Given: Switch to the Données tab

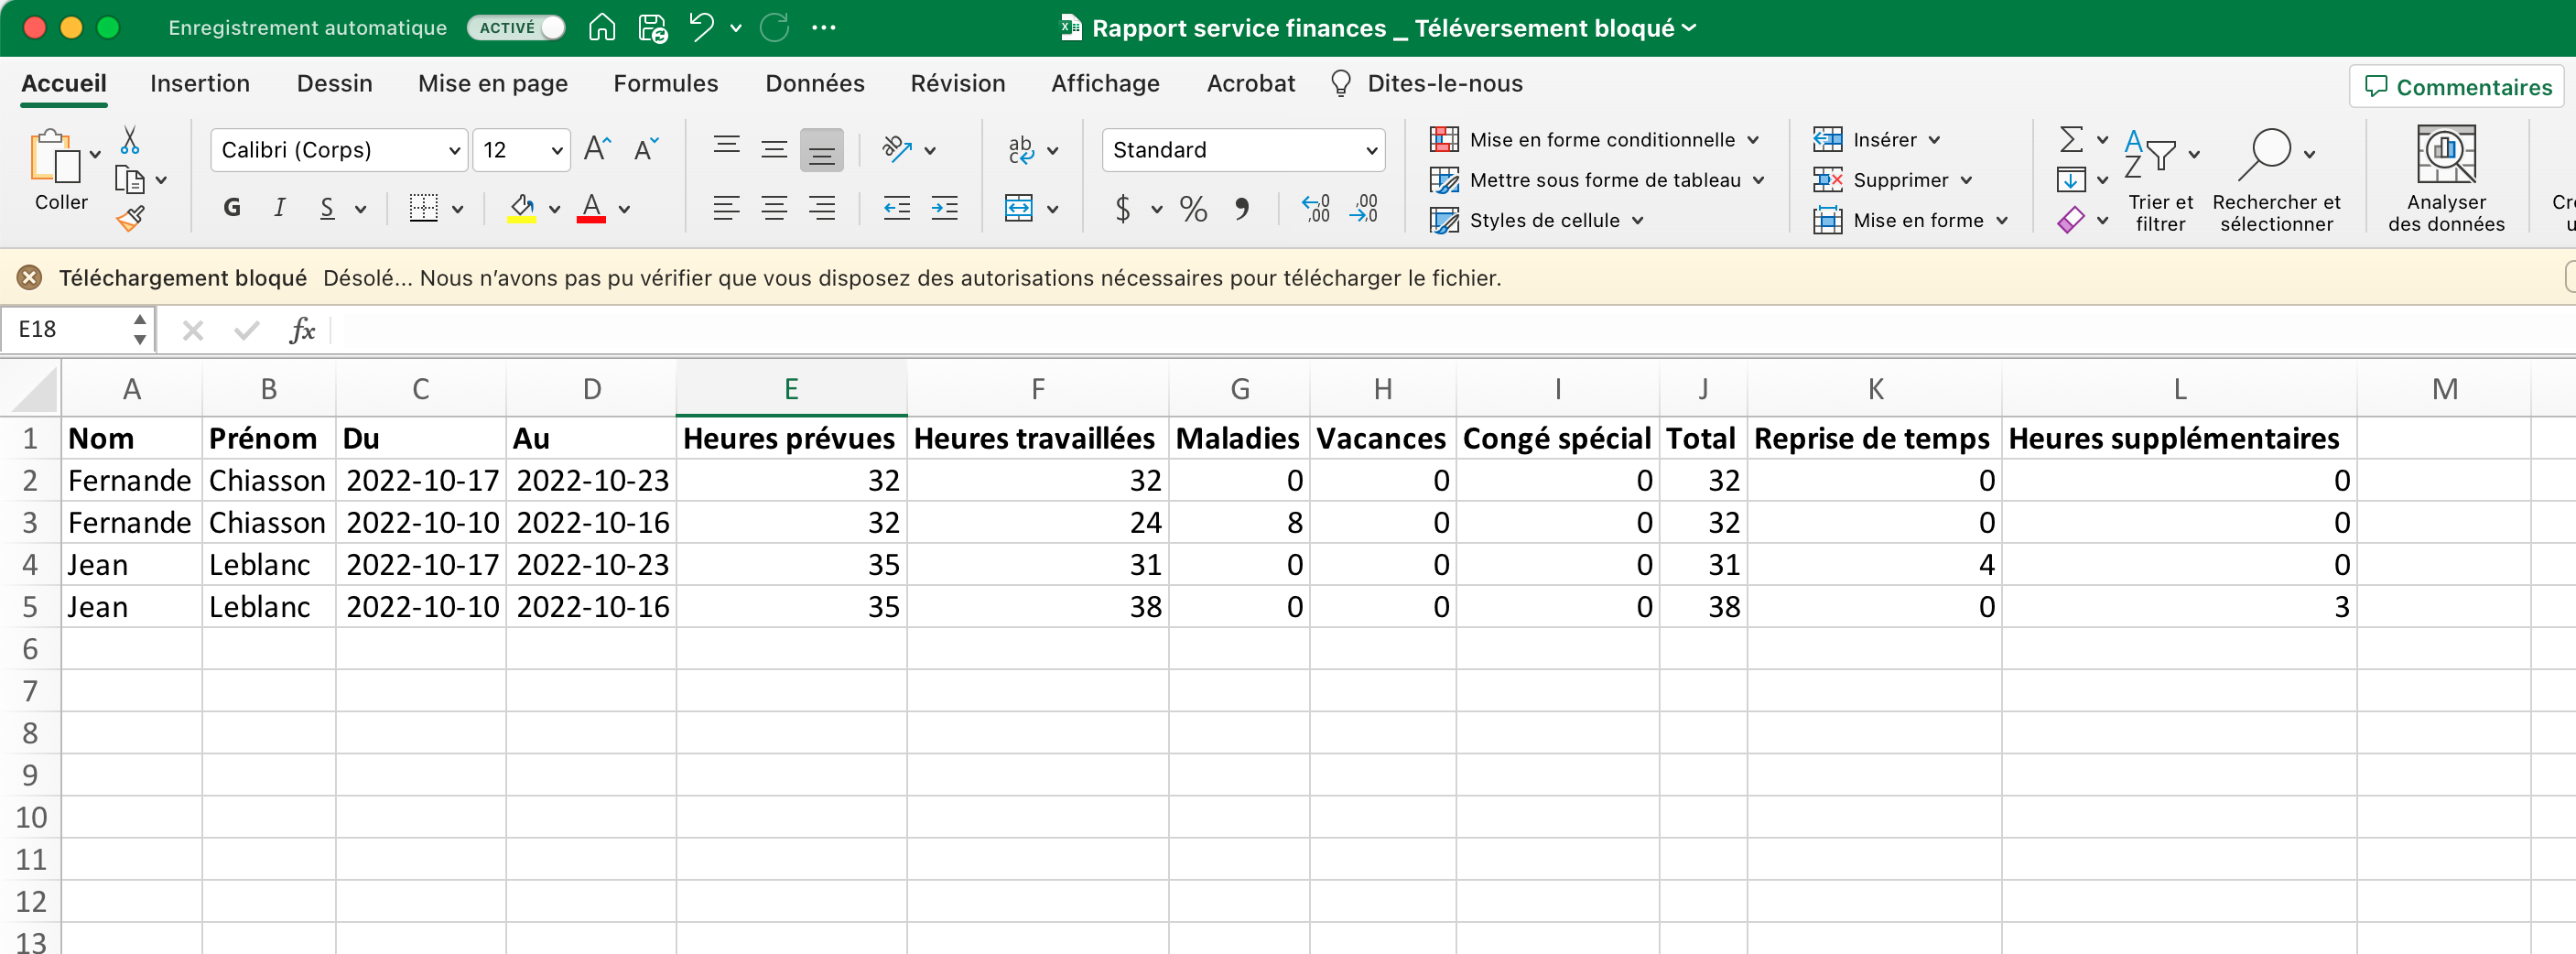Looking at the screenshot, I should 814,83.
